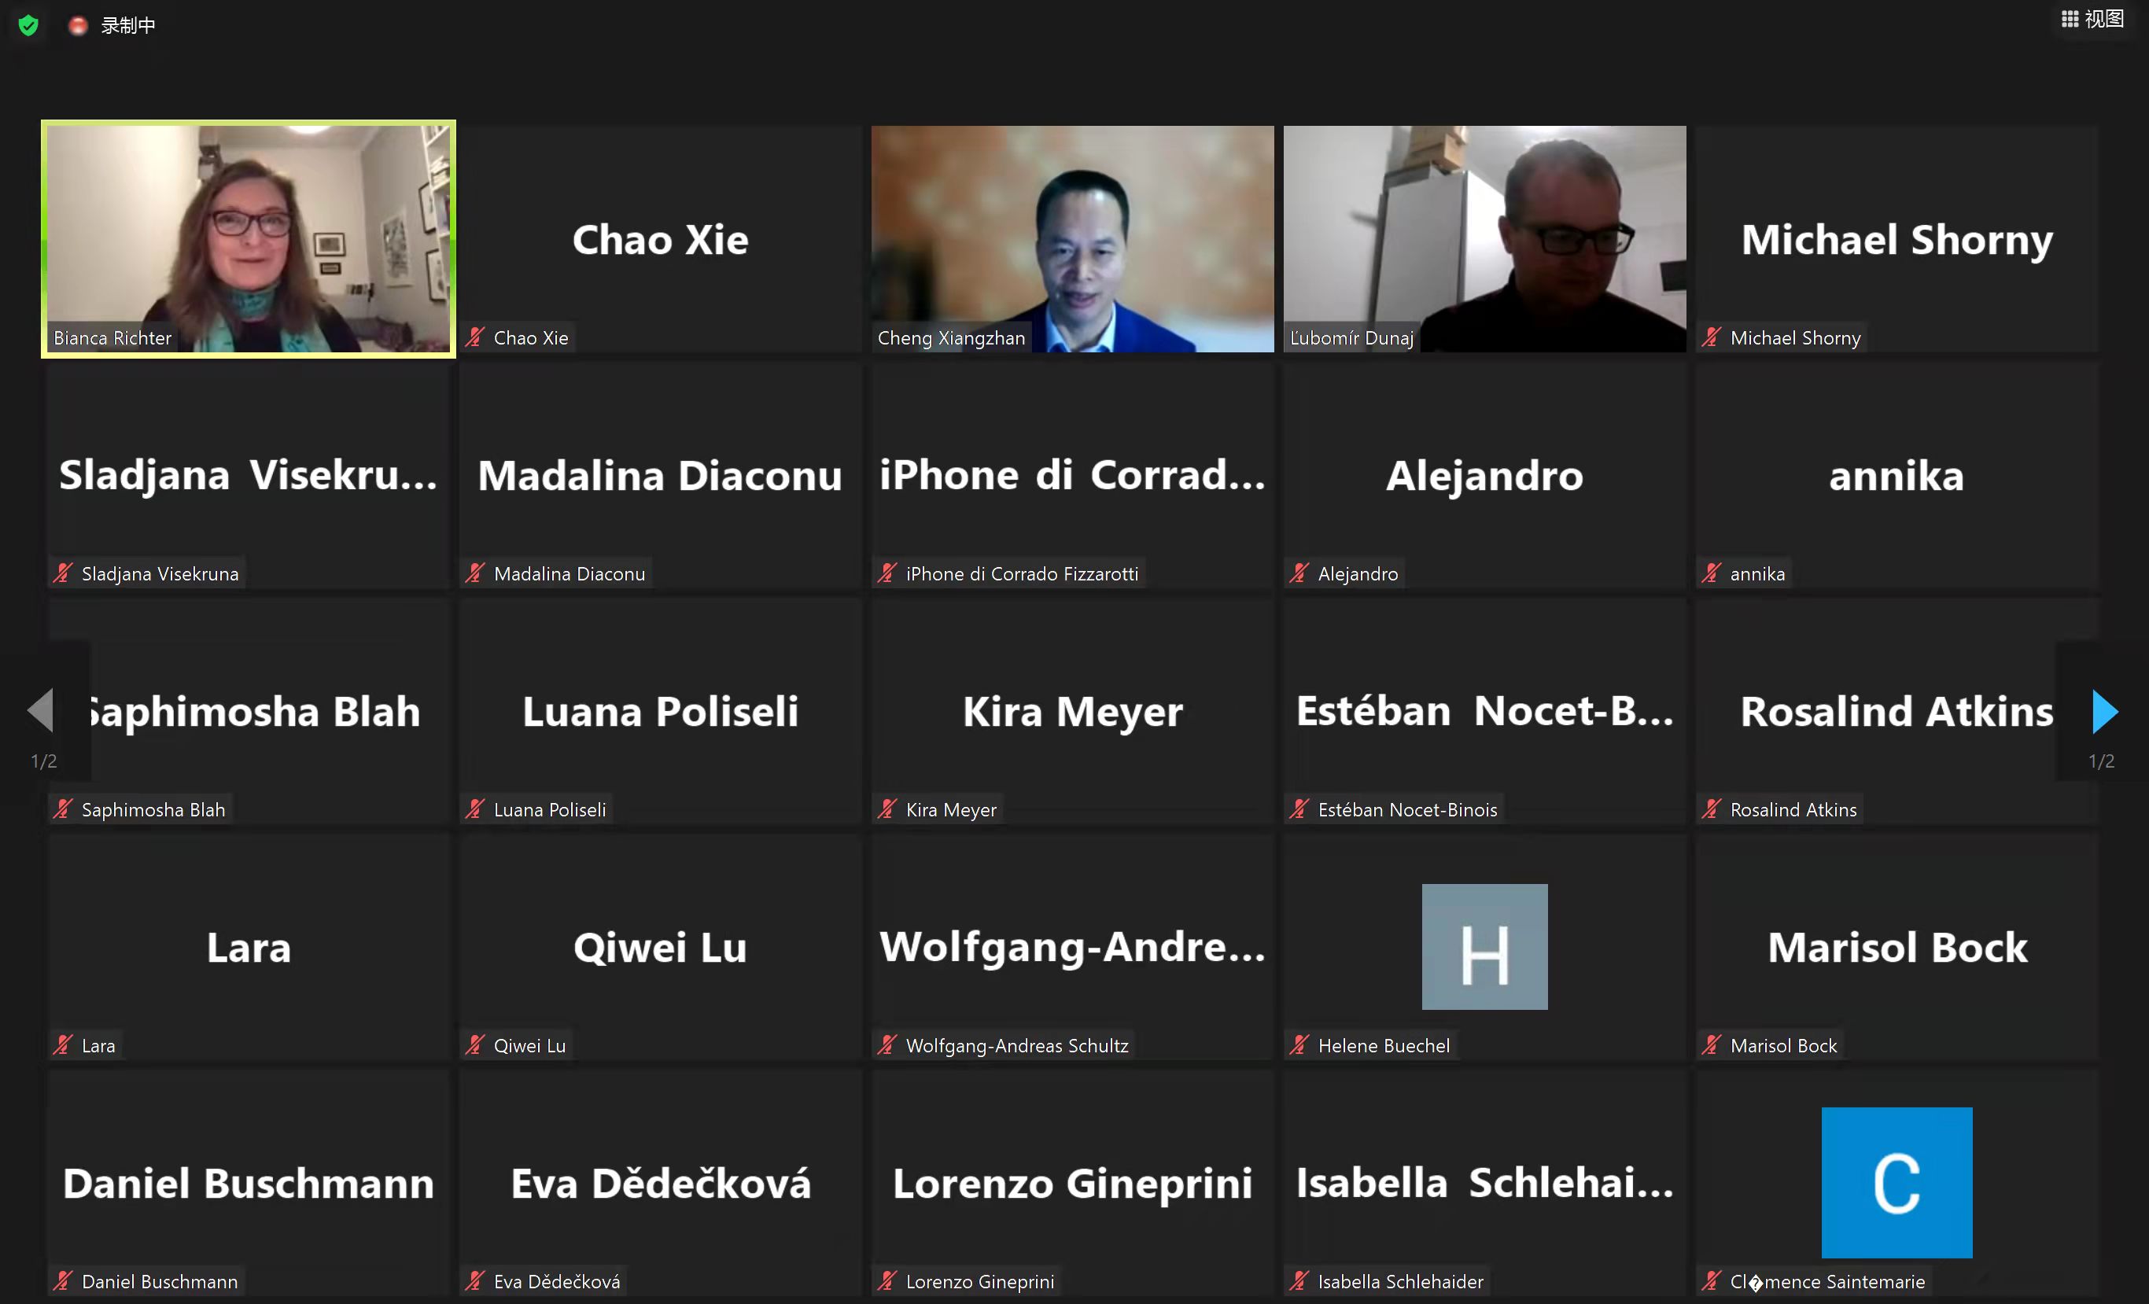Select Bianca Richter's video tile
Image resolution: width=2149 pixels, height=1304 pixels.
click(249, 239)
